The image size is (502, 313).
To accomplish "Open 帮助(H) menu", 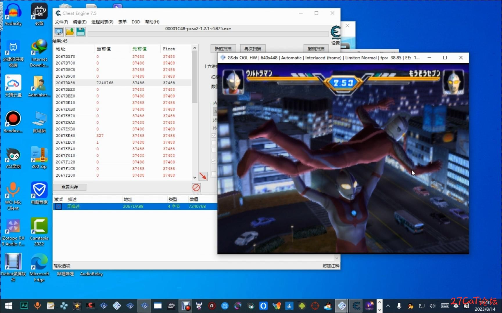I will [x=152, y=22].
